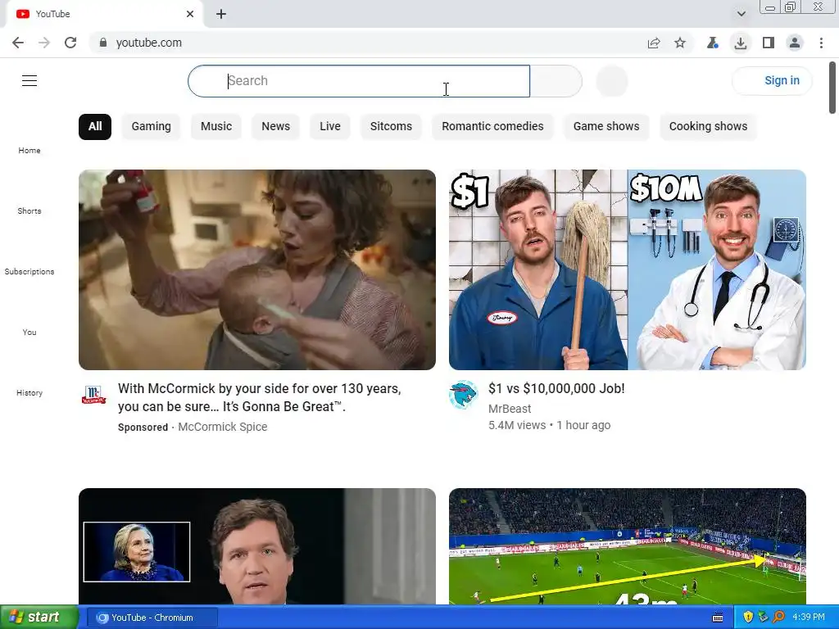Select the All filter chip
Screen dimensions: 839x629
tap(95, 127)
